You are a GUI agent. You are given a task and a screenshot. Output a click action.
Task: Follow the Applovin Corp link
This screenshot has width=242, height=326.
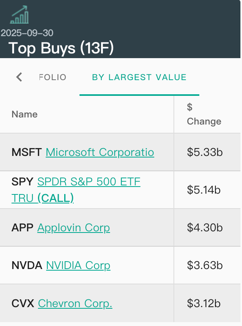click(x=74, y=228)
